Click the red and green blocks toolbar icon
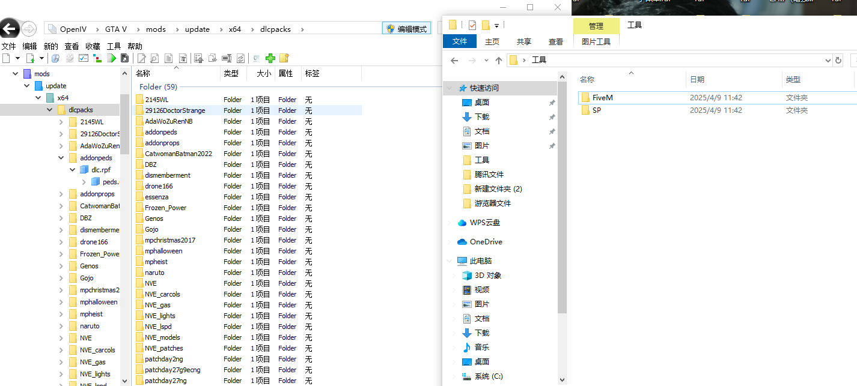Viewport: 857px width, 386px height. pyautogui.click(x=97, y=58)
